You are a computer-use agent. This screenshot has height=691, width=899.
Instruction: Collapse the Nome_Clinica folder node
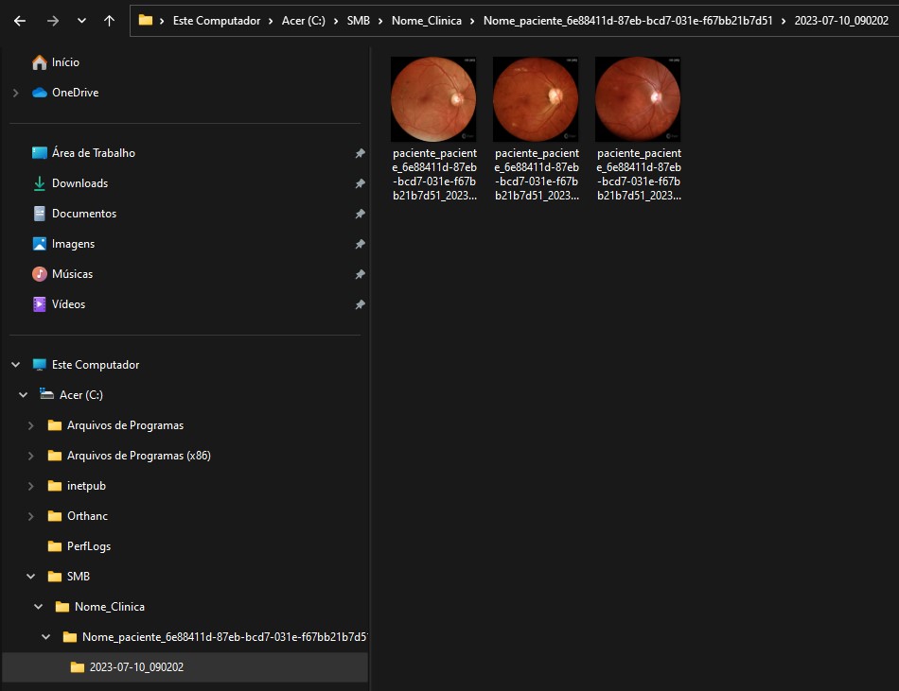[39, 607]
